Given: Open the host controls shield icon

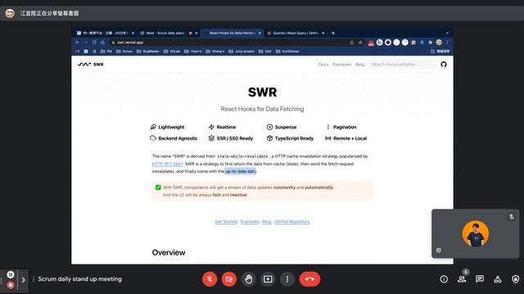Looking at the screenshot, I should point(515,279).
